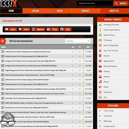Viewport: 129px width, 129px height.
Task: Click the orange Search button
Action: point(121,3)
